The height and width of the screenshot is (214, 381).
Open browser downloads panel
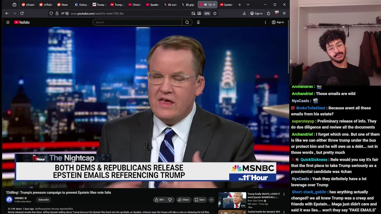(x=244, y=13)
